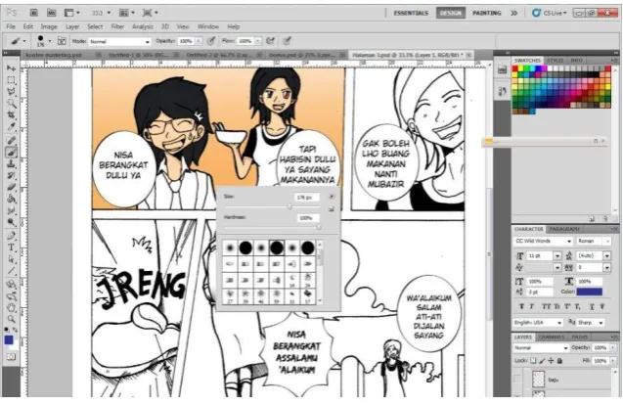Select the Polygonal Lasso tool
Viewport: 623px width, 405px height.
point(11,92)
